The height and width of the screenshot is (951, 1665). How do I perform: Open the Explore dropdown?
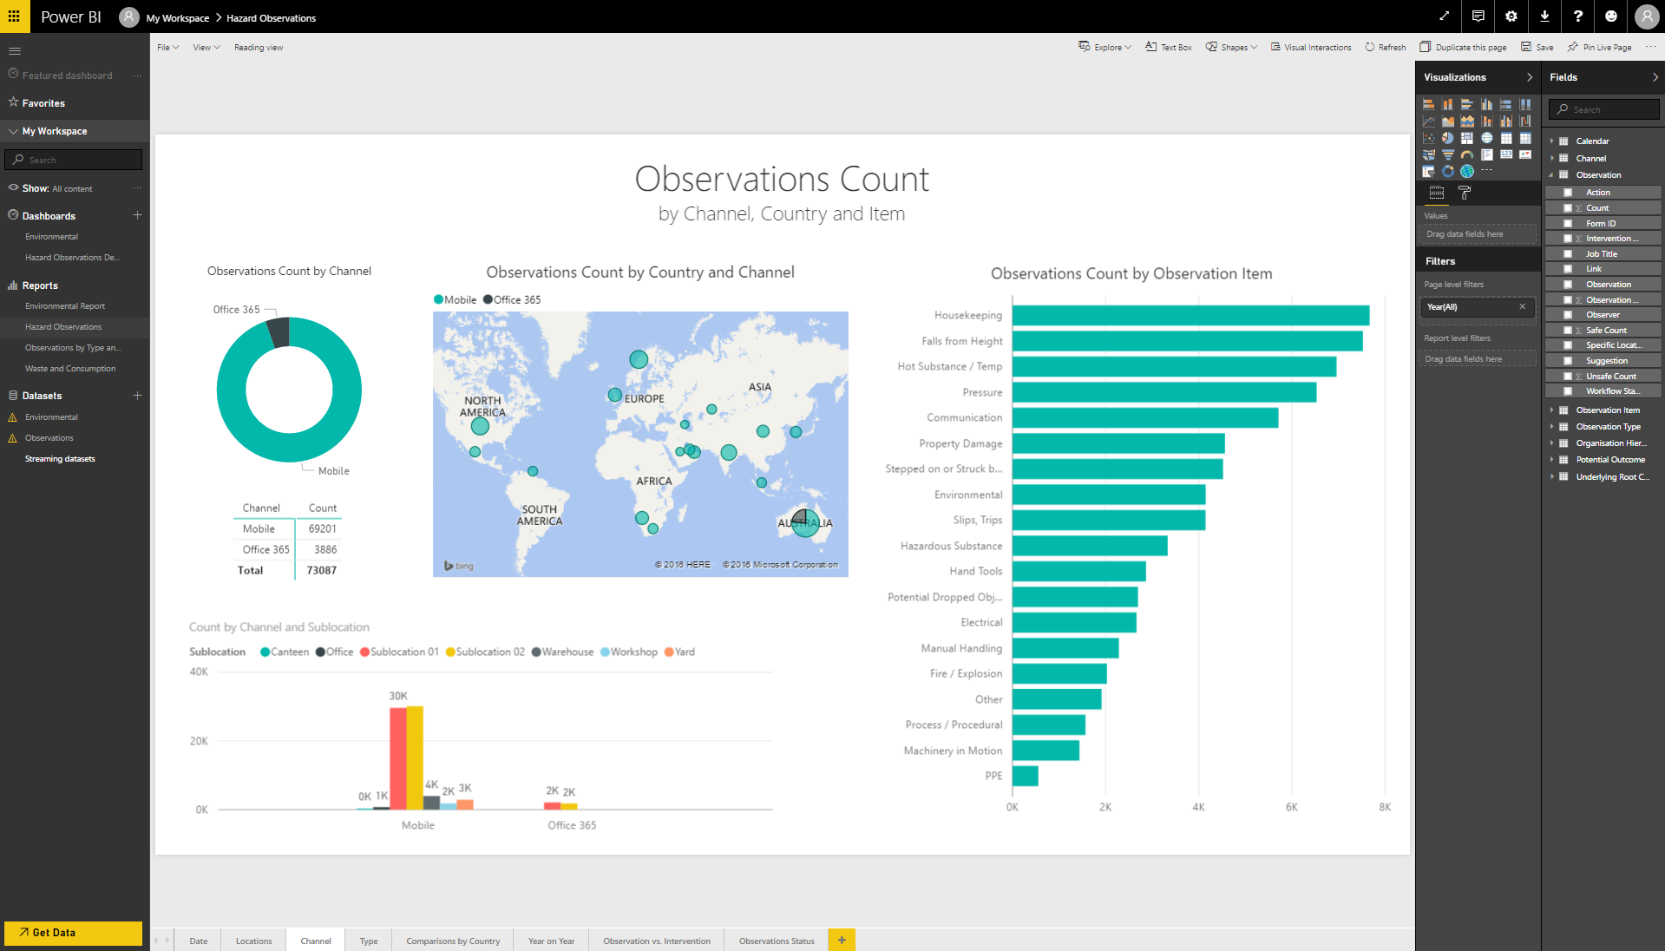click(1105, 48)
